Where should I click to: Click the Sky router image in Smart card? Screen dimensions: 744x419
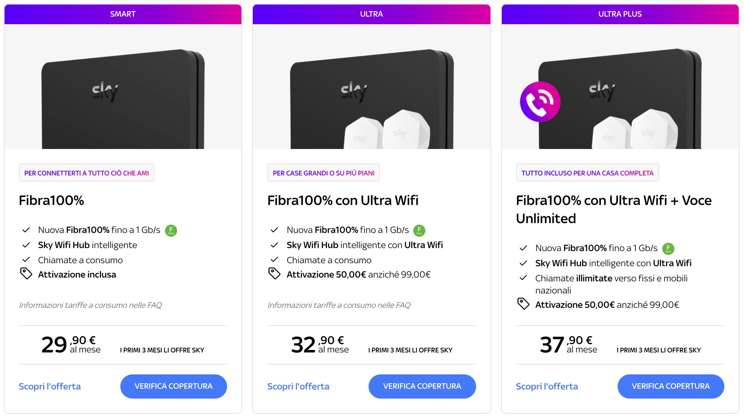[x=123, y=99]
